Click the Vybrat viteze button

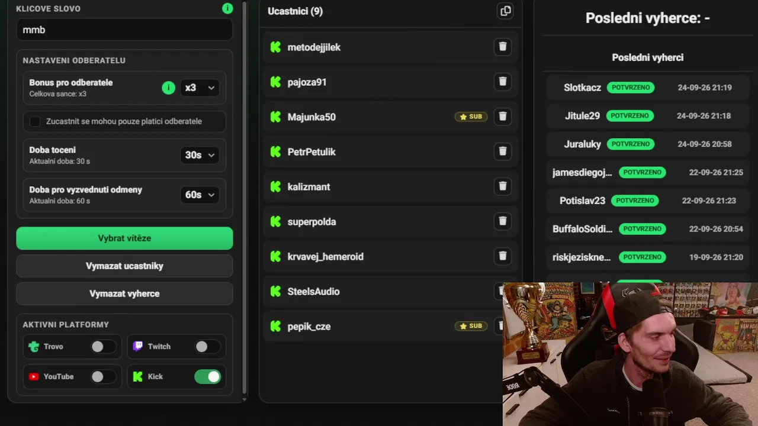124,238
